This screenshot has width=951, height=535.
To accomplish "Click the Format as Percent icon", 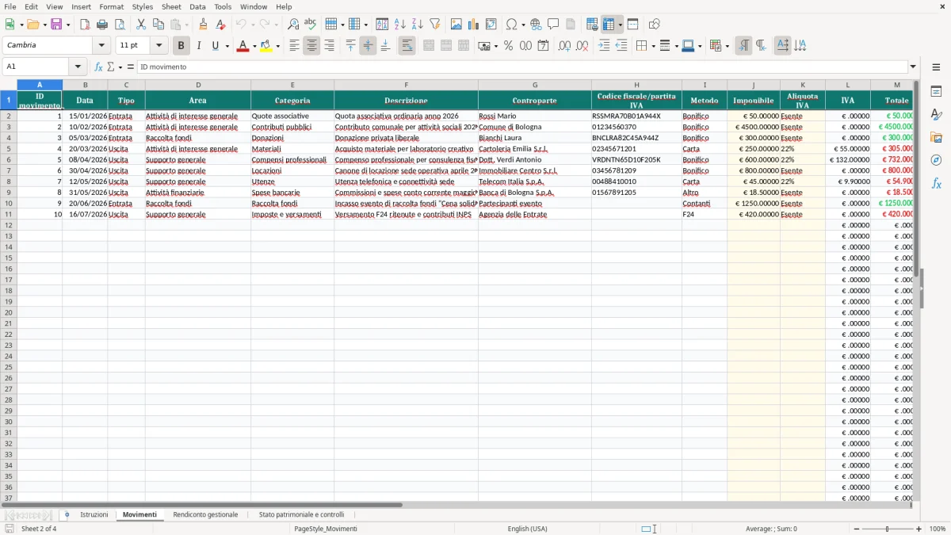I will point(508,46).
